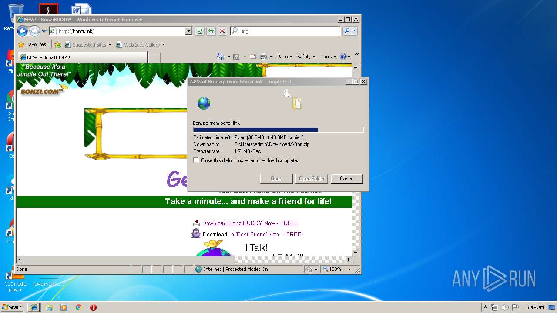This screenshot has width=557, height=313.
Task: Run search with the magnifier button
Action: (347, 31)
